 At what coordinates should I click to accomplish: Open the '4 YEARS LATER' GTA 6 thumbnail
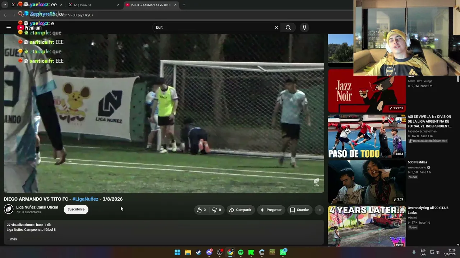tap(367, 226)
